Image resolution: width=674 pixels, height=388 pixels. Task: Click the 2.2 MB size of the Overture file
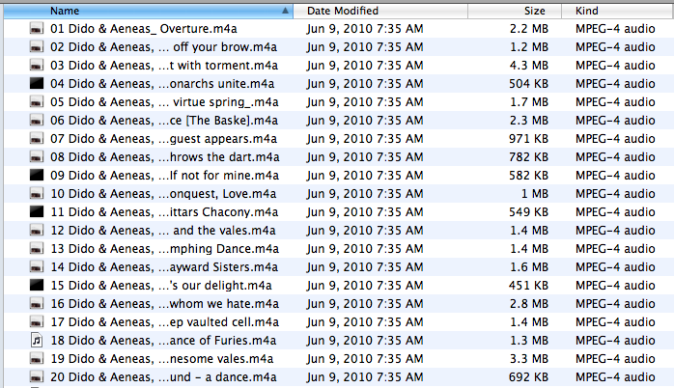[x=529, y=29]
